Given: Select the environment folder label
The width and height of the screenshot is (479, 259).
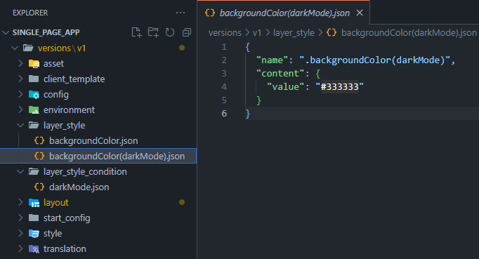Looking at the screenshot, I should pyautogui.click(x=69, y=109).
